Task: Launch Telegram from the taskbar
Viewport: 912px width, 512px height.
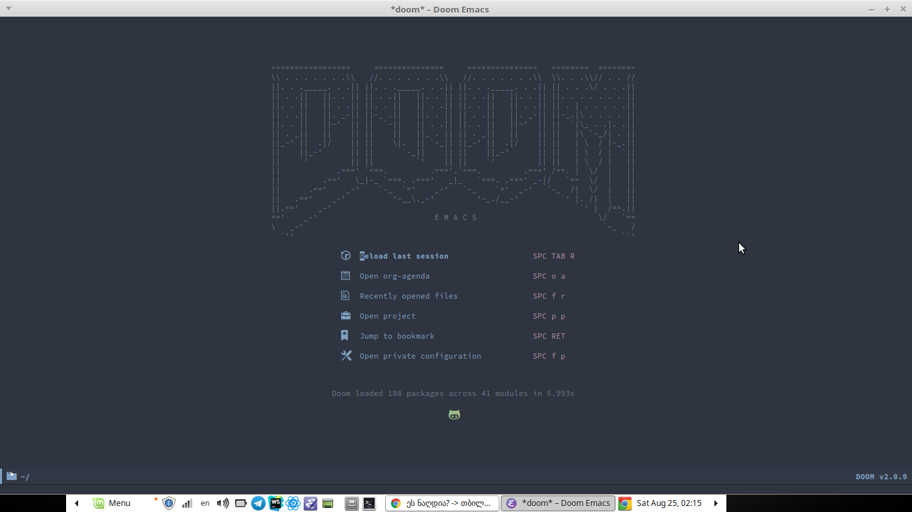Action: [x=258, y=503]
